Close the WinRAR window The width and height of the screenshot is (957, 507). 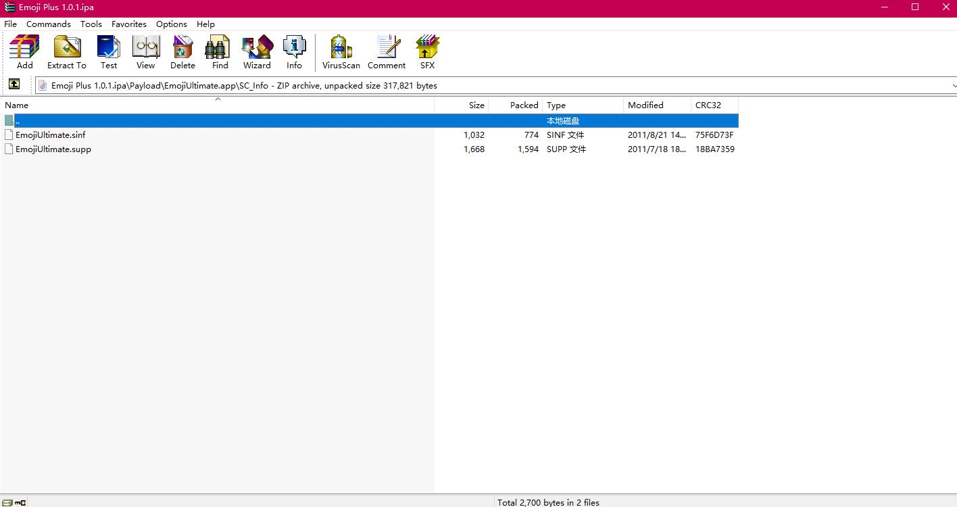coord(946,7)
